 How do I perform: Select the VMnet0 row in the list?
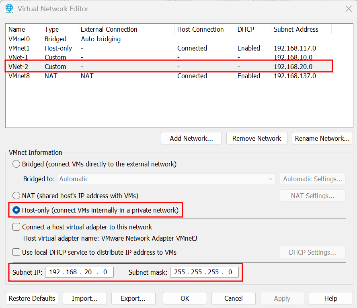pos(19,39)
